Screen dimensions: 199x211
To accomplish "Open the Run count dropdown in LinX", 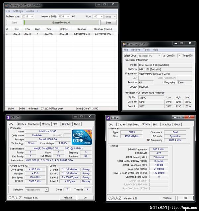I will (x=98, y=17).
